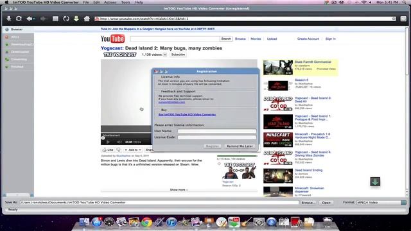Open the Actions menu
The image size is (411, 231).
(110, 2)
